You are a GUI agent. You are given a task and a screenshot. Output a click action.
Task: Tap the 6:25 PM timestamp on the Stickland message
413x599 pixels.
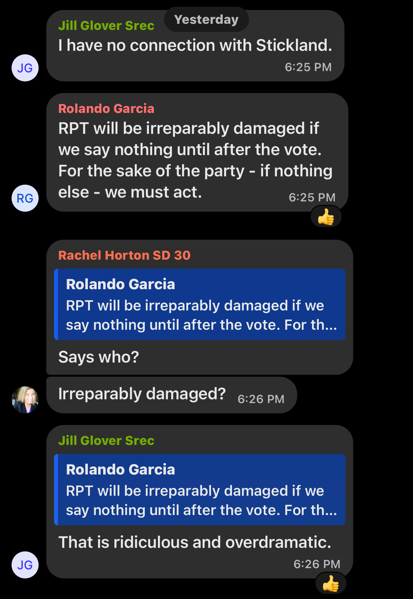point(308,67)
